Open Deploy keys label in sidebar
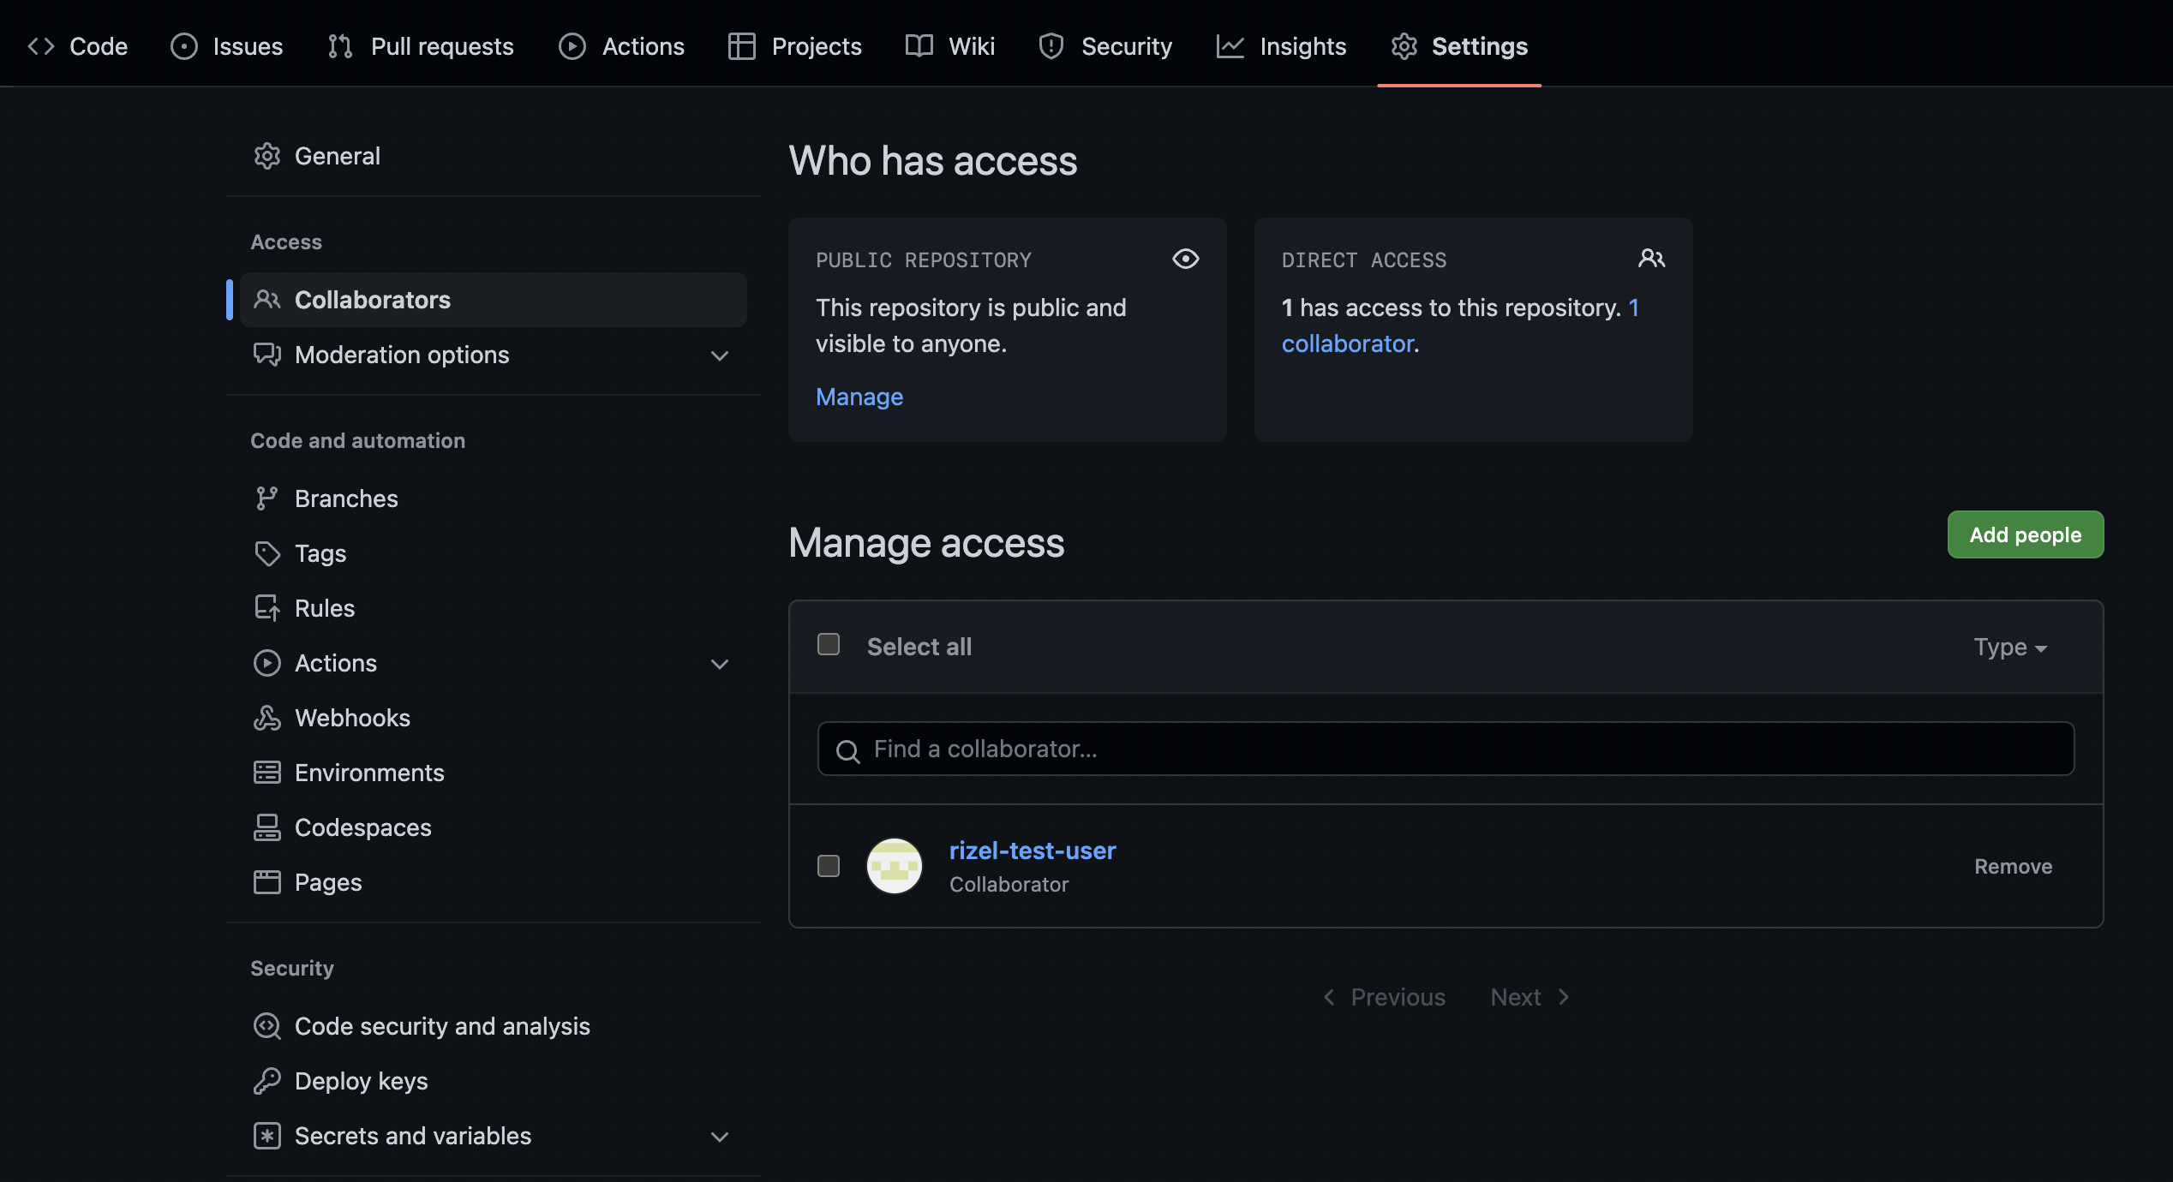 (x=361, y=1081)
